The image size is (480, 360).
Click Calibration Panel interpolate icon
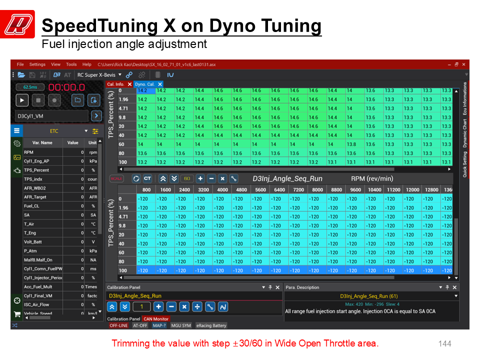pyautogui.click(x=210, y=306)
